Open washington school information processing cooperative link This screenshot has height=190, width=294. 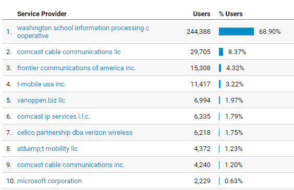83,32
